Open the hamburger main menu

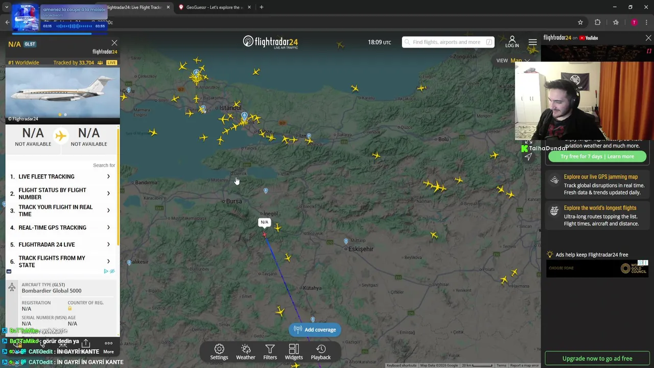[532, 42]
